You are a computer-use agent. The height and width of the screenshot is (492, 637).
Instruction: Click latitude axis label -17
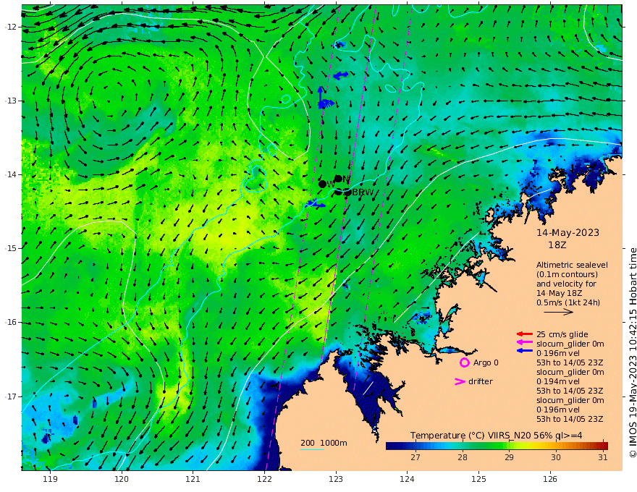pyautogui.click(x=11, y=396)
